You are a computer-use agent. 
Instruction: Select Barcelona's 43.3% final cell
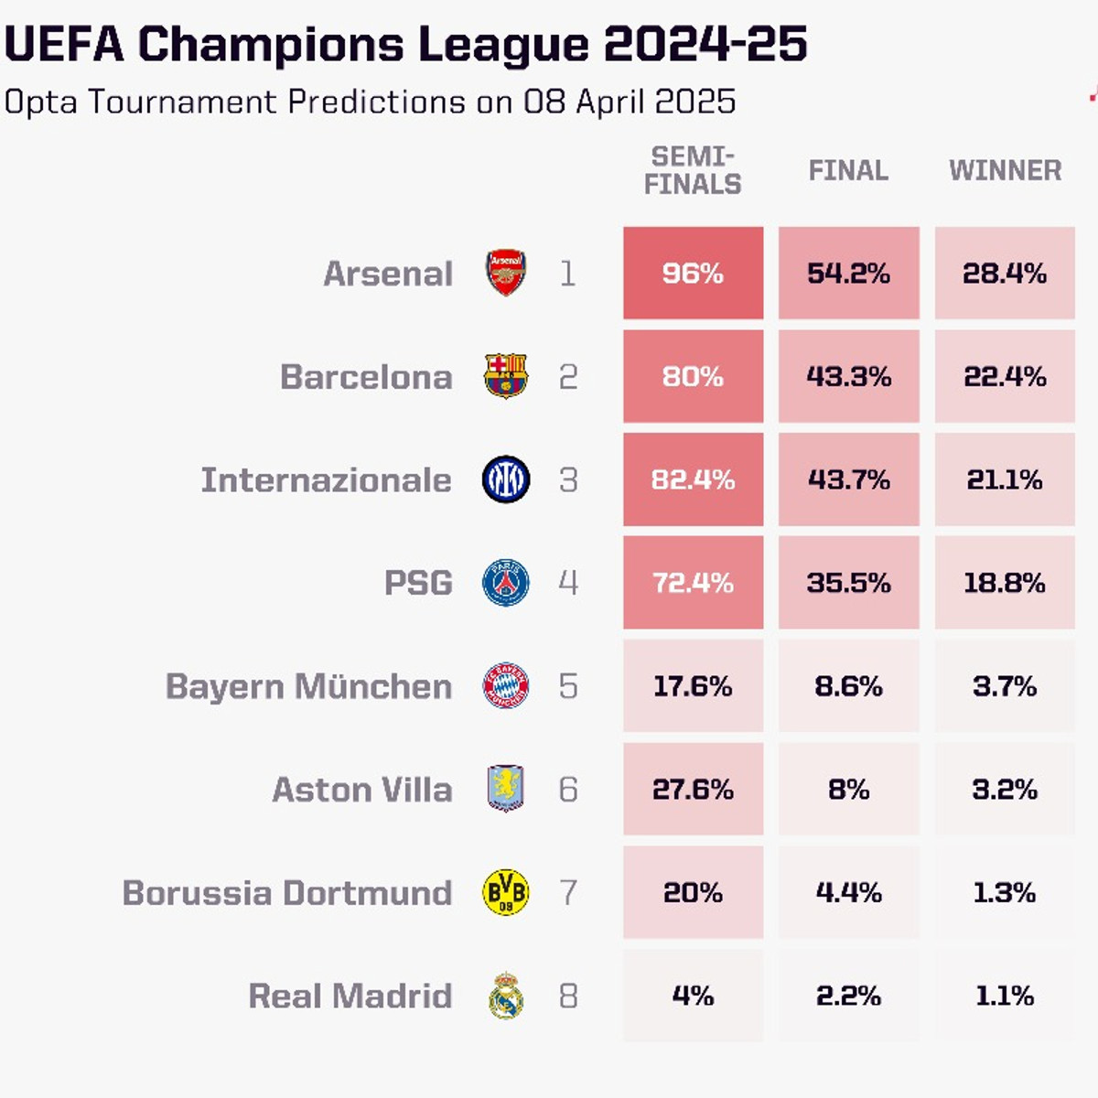tap(848, 376)
